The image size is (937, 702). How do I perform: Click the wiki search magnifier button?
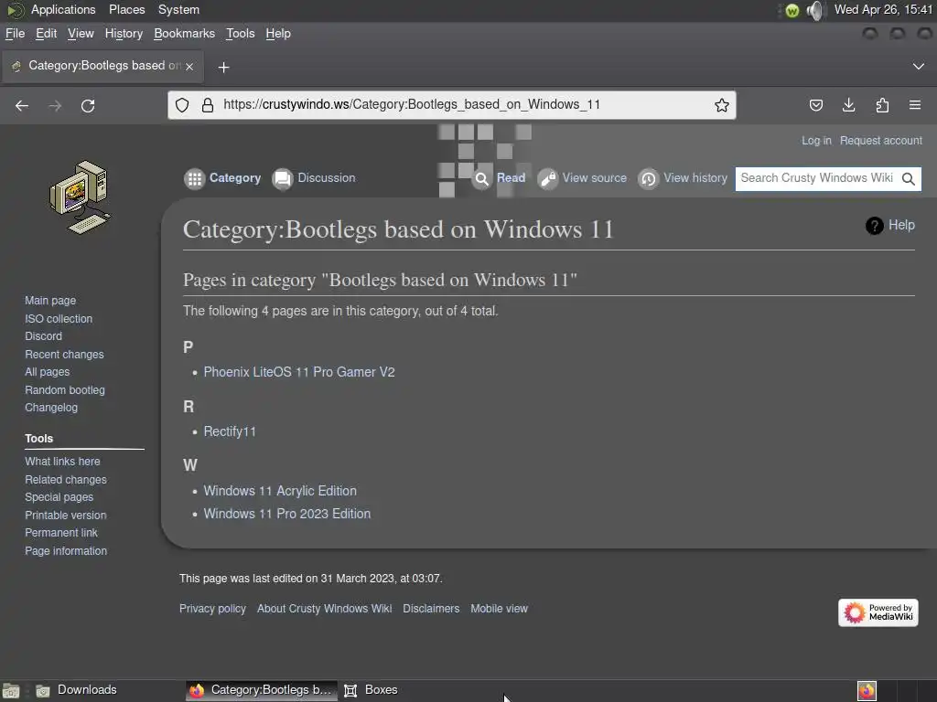(x=909, y=178)
